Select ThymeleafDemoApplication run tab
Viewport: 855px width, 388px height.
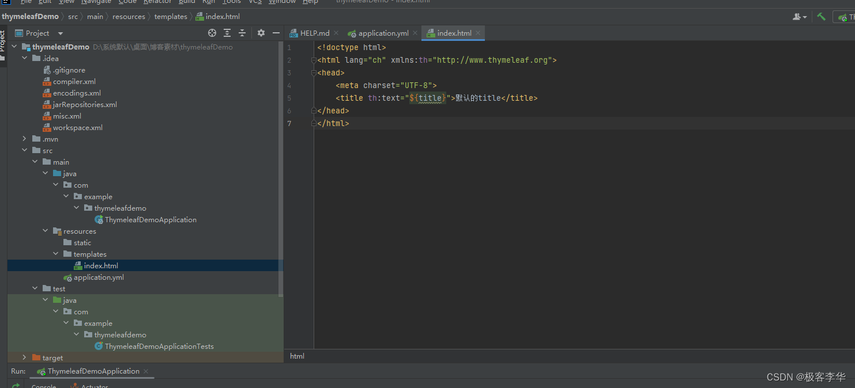[x=93, y=371]
